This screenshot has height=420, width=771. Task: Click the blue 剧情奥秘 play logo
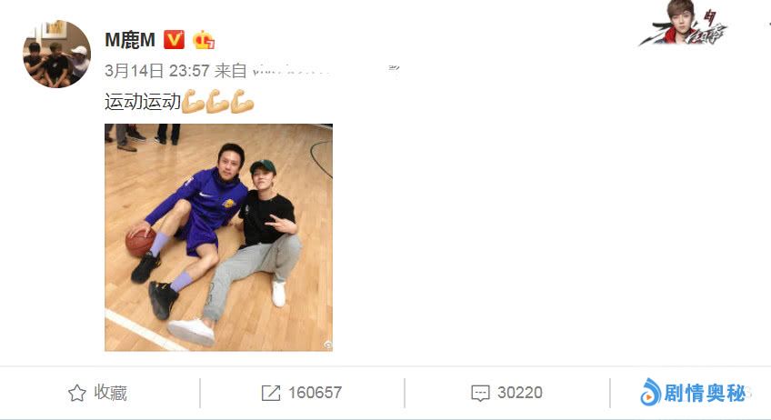(651, 392)
